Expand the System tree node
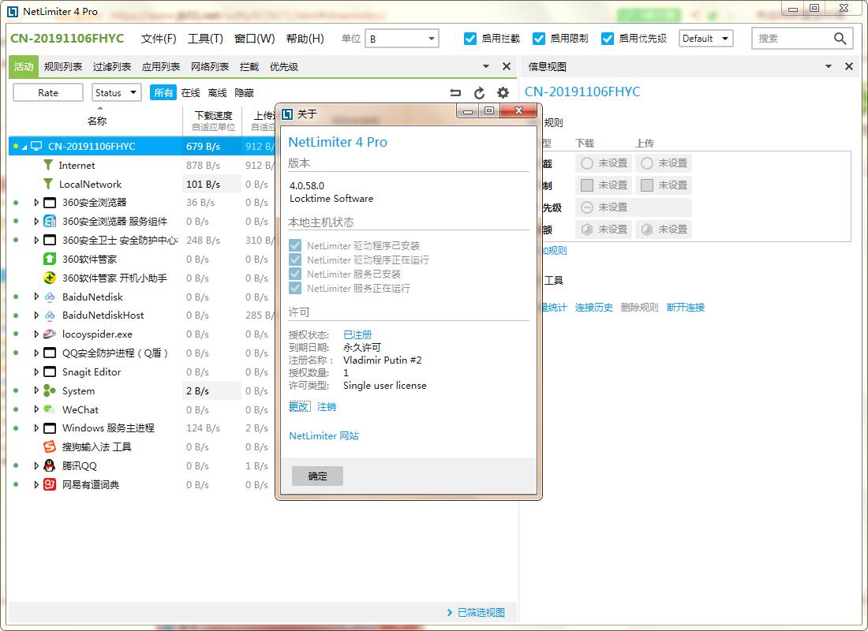Screen dimensions: 868x631 (36, 390)
